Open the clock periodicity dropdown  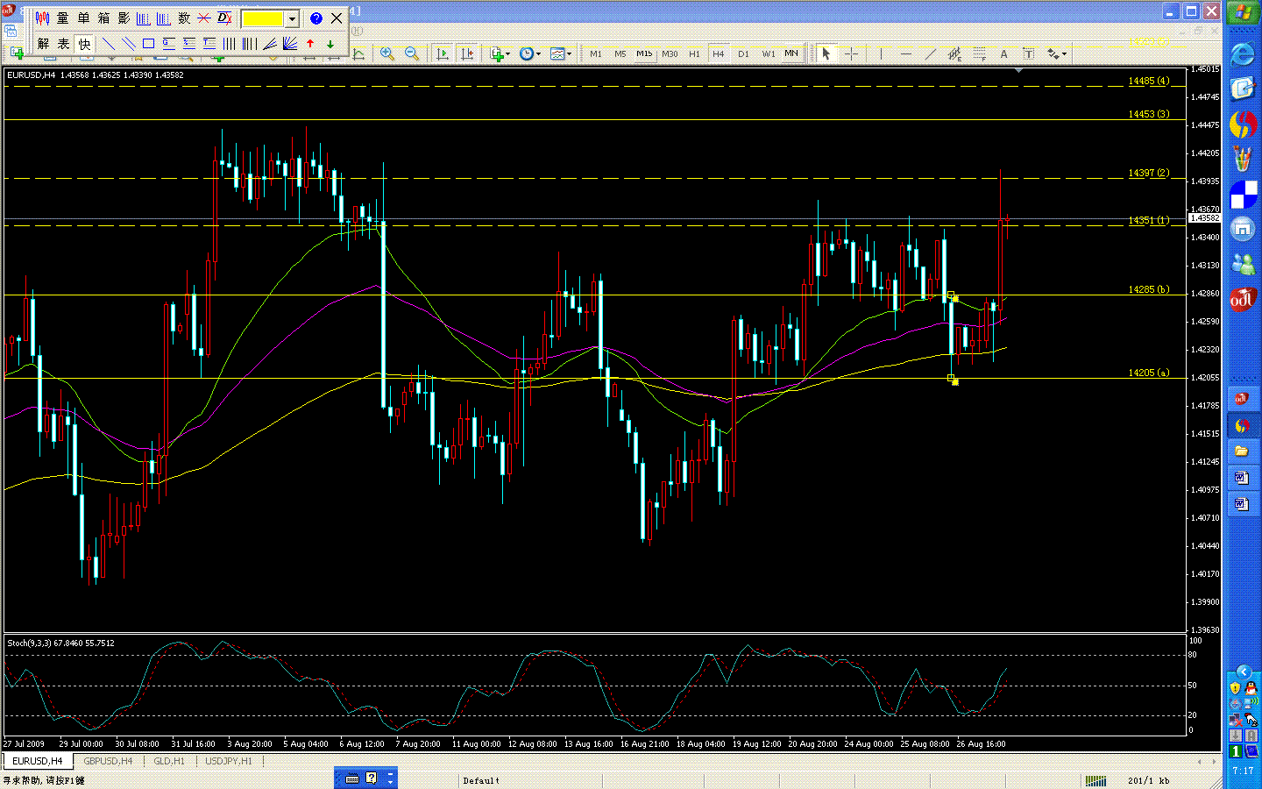[528, 53]
